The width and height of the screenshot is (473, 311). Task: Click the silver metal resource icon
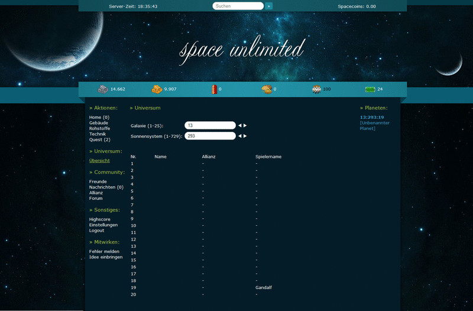click(x=103, y=89)
